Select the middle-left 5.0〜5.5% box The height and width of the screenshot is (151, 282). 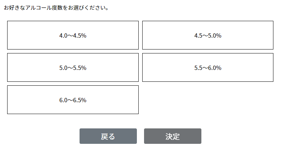tap(73, 67)
